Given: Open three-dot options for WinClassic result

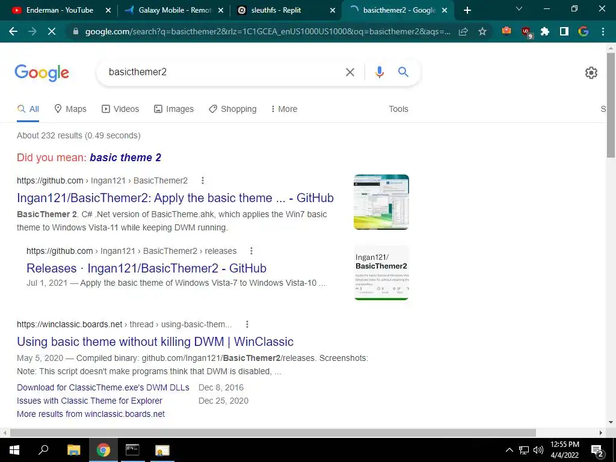Looking at the screenshot, I should [247, 324].
